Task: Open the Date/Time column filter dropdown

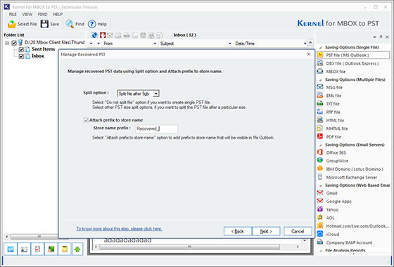Action: tap(305, 44)
